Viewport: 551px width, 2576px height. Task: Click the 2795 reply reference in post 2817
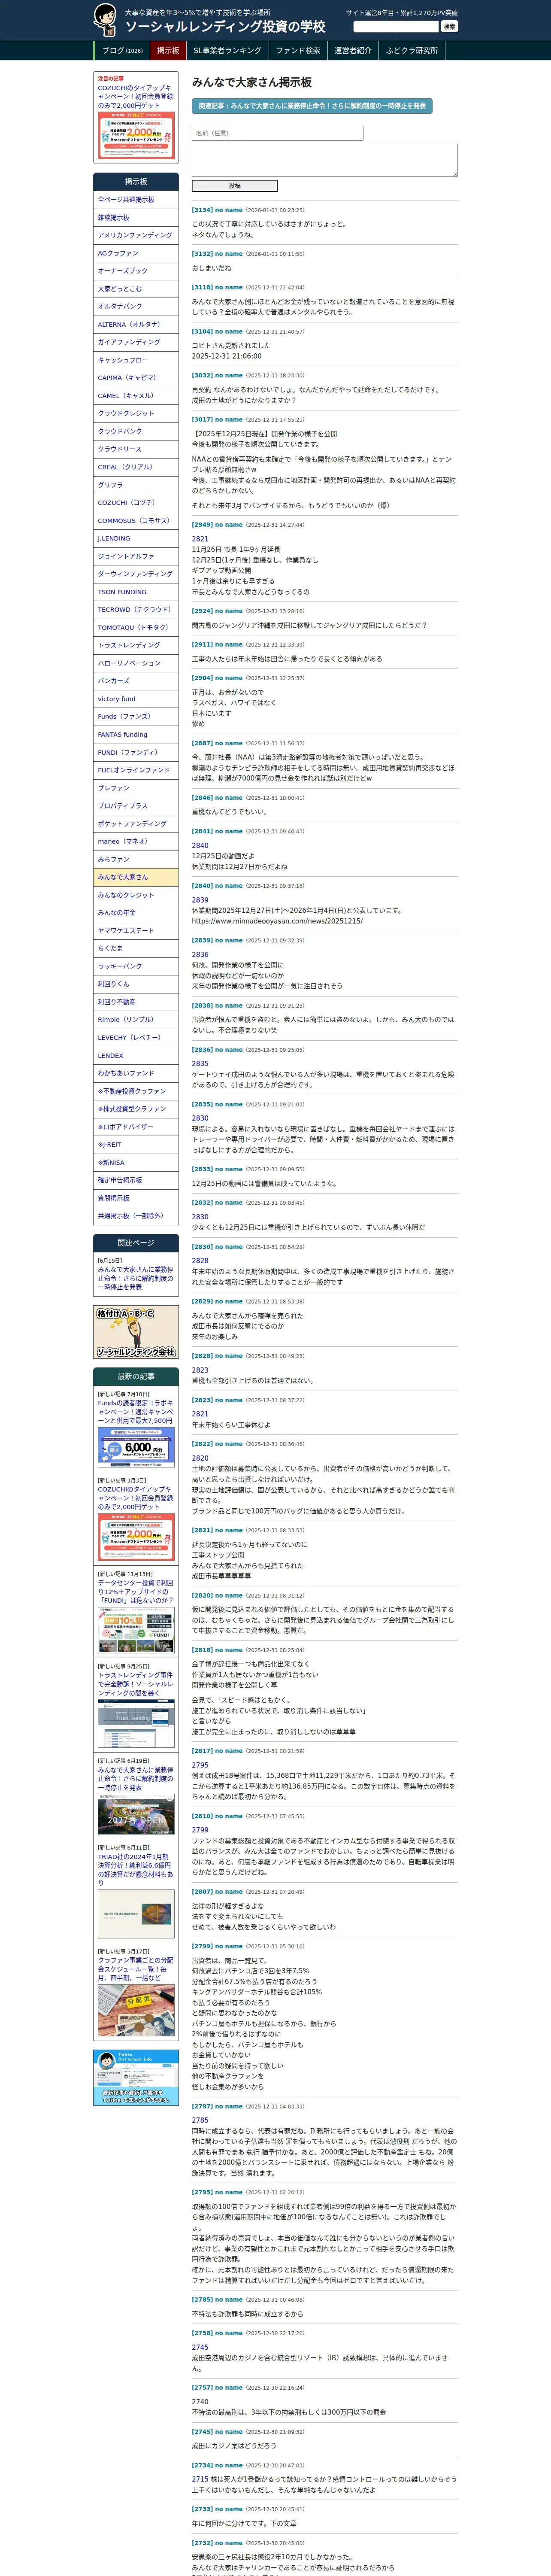coord(200,1765)
